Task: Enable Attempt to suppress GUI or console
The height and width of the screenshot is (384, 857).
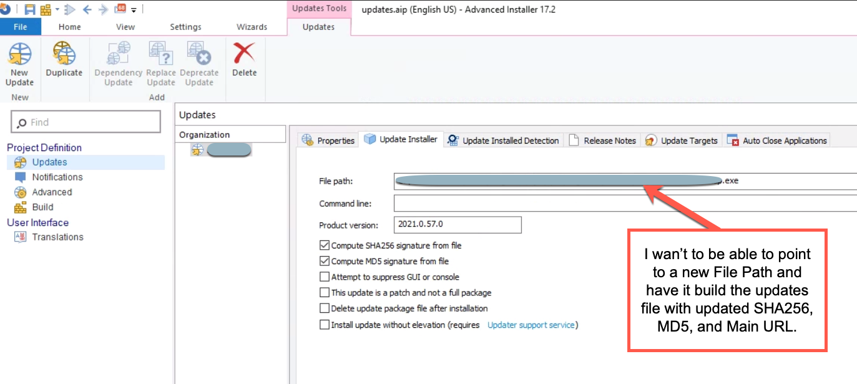Action: click(324, 277)
